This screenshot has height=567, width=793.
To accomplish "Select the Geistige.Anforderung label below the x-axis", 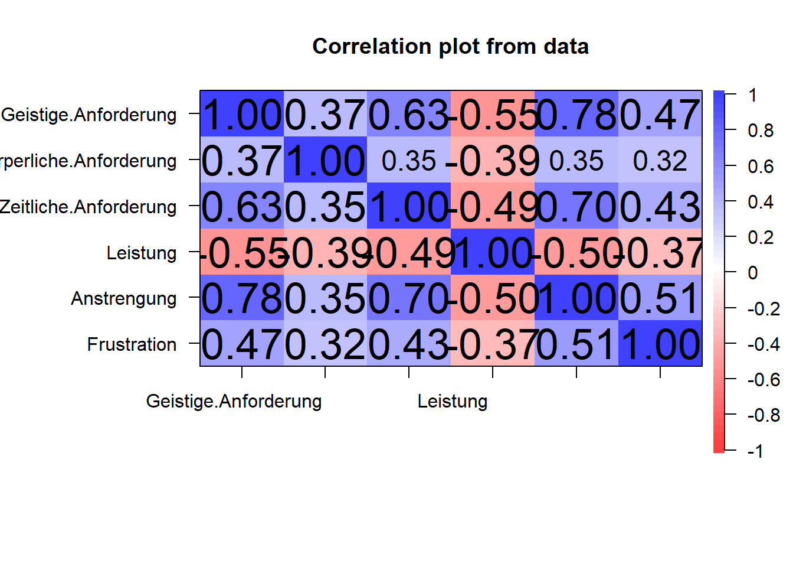I will 234,402.
